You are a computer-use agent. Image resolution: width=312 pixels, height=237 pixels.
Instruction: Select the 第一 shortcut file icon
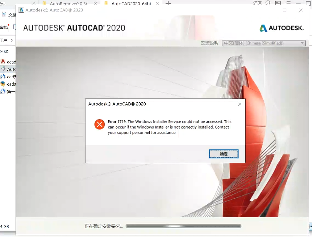pyautogui.click(x=3, y=91)
